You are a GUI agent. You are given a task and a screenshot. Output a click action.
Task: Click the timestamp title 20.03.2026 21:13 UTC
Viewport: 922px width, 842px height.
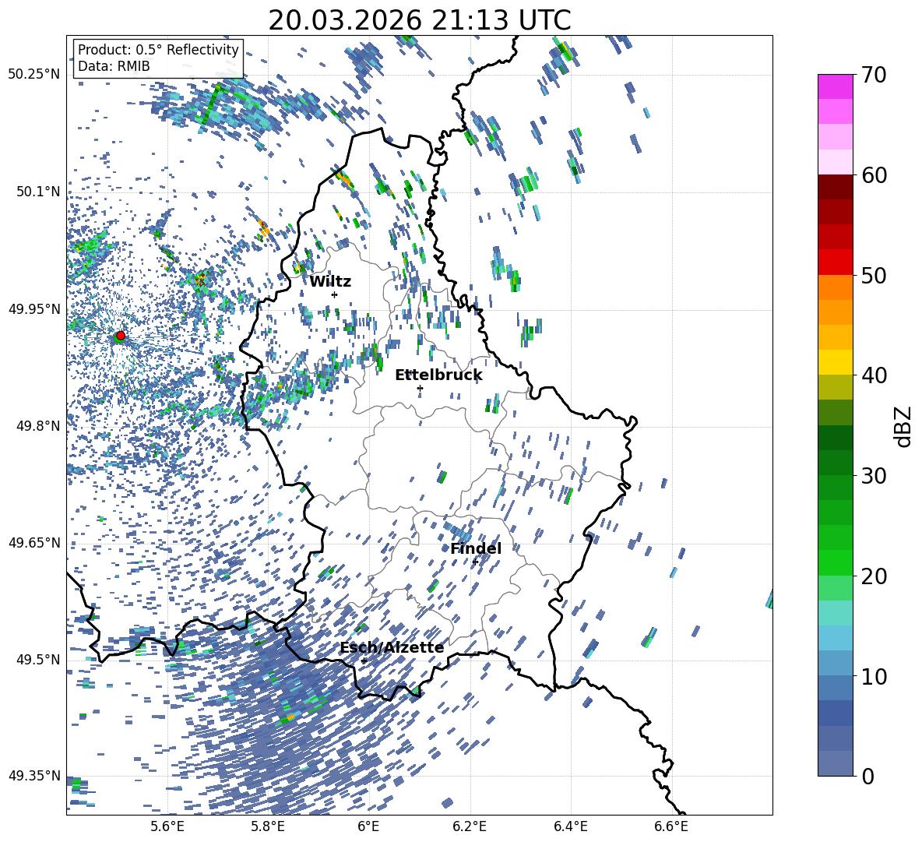[419, 20]
